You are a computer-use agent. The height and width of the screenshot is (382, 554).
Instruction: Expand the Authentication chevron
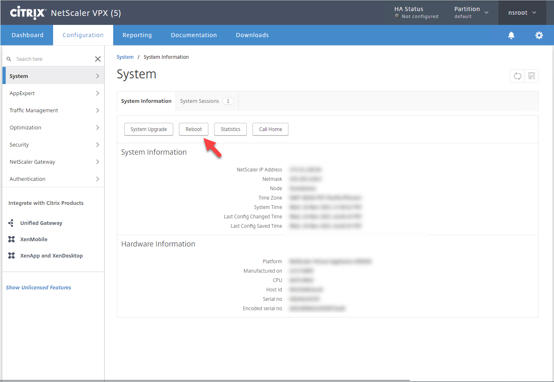98,179
